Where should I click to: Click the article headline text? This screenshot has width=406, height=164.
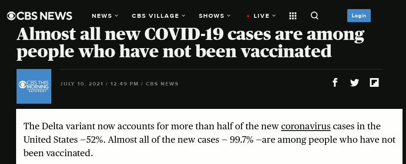(190, 43)
